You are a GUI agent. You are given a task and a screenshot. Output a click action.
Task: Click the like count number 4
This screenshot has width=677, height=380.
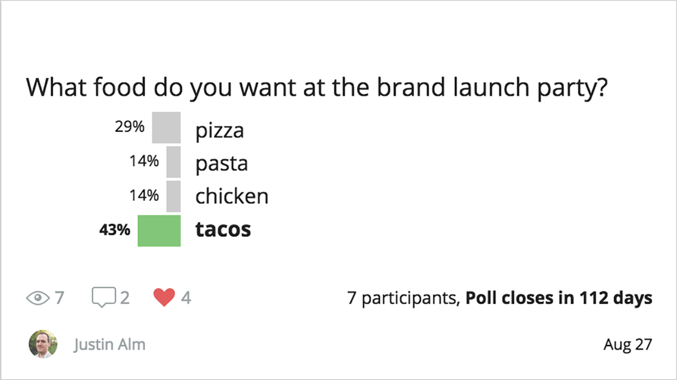tap(186, 297)
